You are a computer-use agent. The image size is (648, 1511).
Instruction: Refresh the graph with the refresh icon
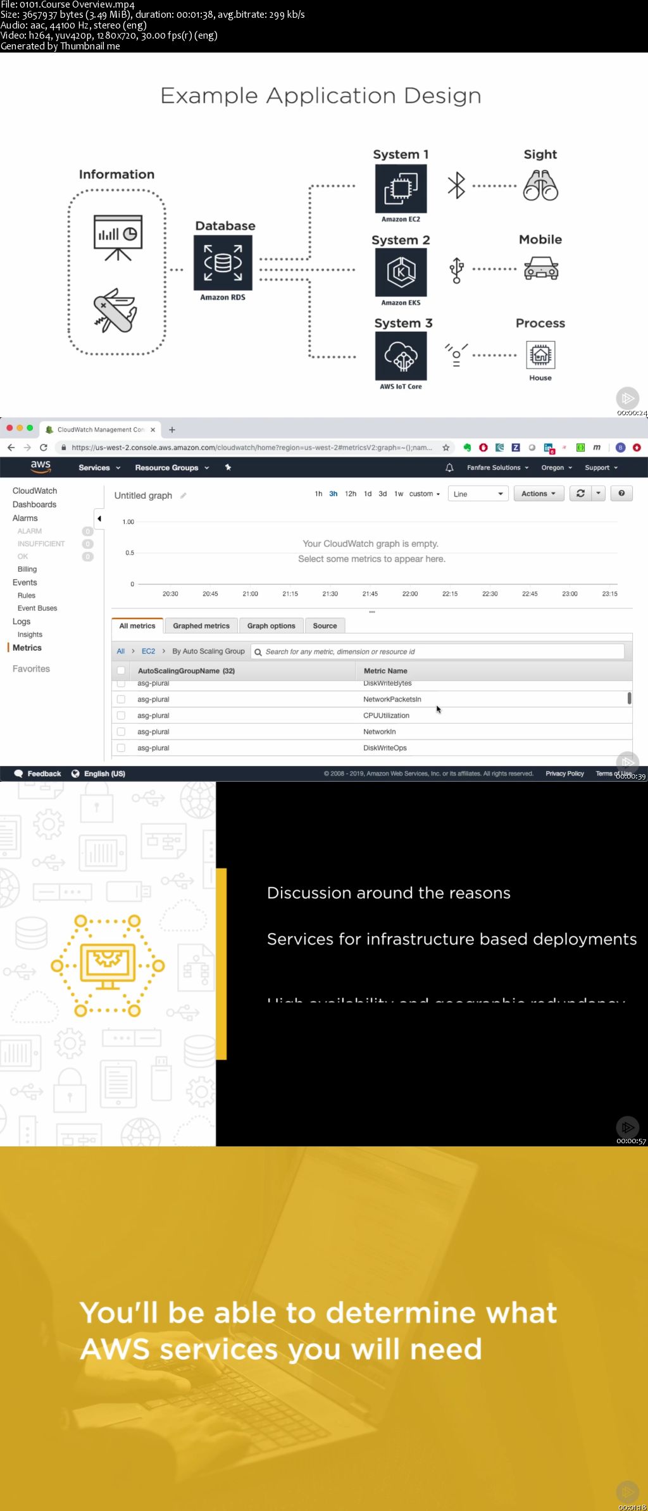pos(580,494)
